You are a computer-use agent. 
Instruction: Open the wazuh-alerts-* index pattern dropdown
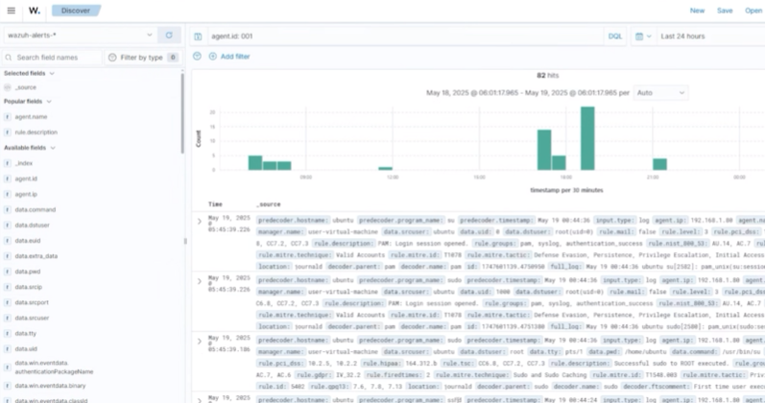pos(80,36)
